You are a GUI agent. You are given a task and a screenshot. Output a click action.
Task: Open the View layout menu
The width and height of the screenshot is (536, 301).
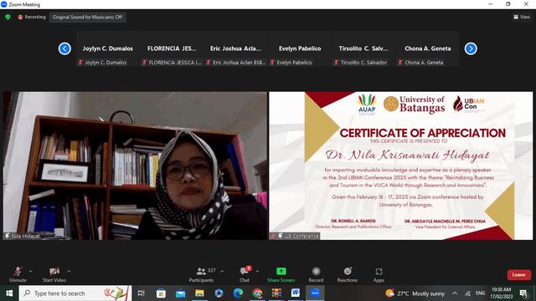tap(522, 17)
